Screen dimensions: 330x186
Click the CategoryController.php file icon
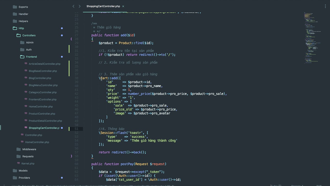pos(26,92)
